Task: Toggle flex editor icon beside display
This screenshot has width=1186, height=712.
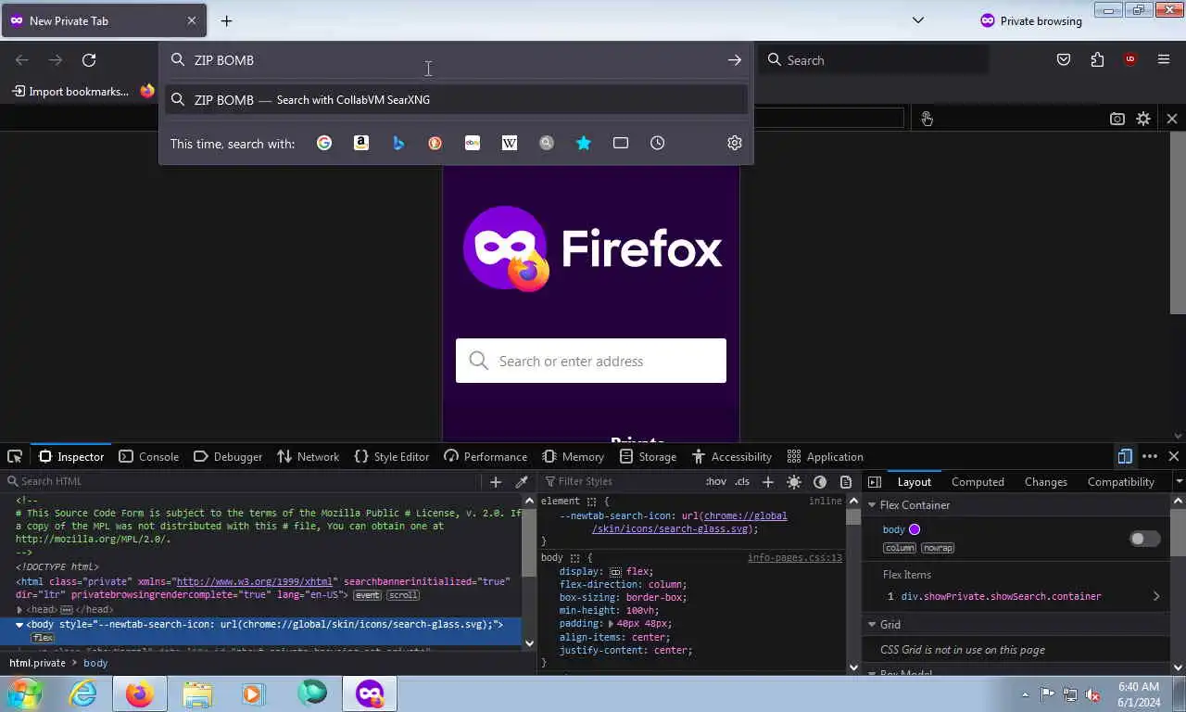Action: 615,572
